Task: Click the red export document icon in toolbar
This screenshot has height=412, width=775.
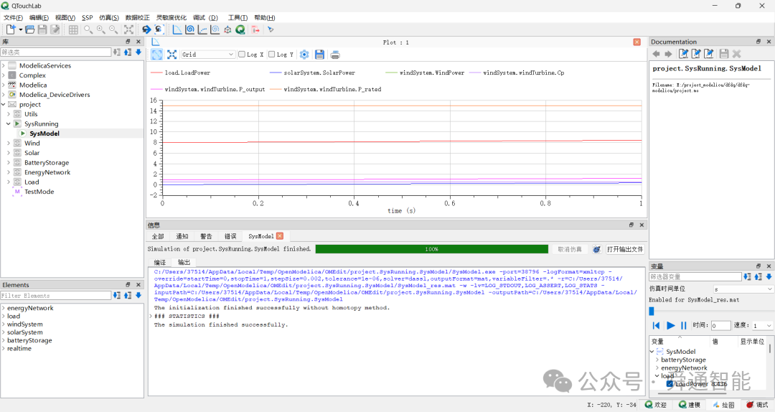Action: 255,29
